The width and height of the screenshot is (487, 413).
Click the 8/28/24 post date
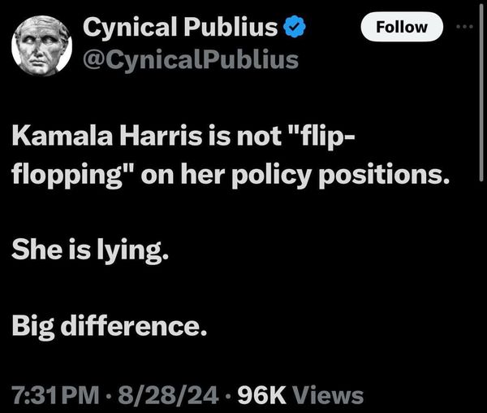168,395
